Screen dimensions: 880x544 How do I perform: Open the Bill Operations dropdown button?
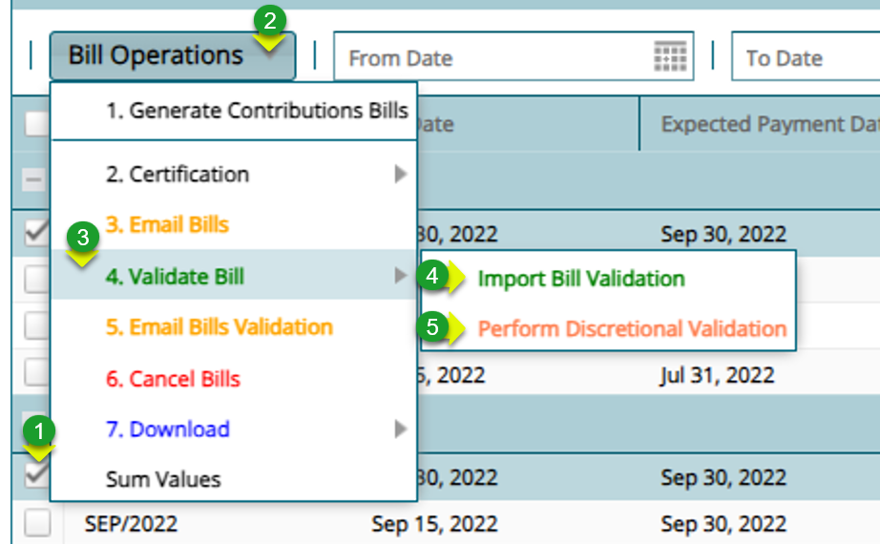(x=173, y=55)
